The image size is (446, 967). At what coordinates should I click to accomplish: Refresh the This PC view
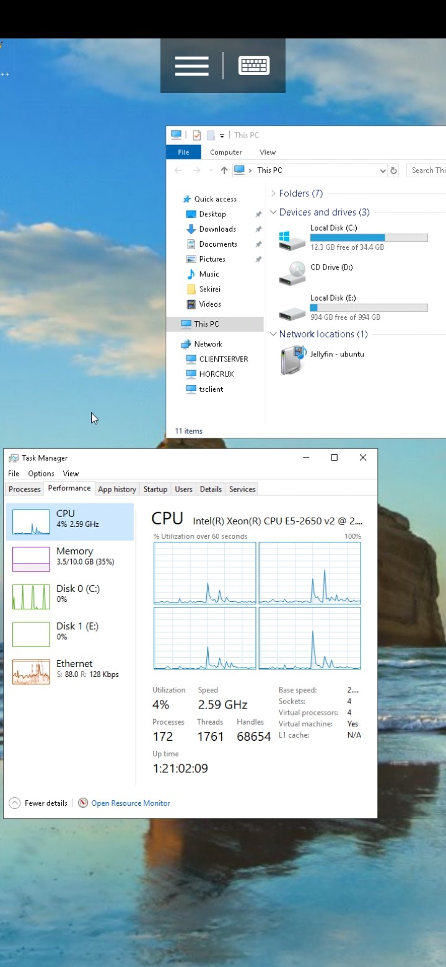393,170
